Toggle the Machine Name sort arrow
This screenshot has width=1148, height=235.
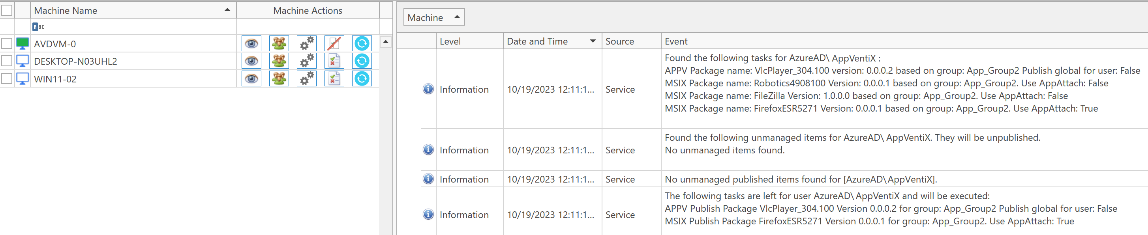tap(227, 10)
